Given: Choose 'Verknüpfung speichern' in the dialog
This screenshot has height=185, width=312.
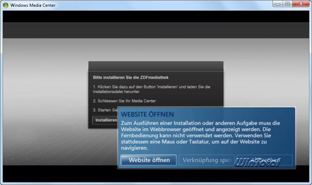Looking at the screenshot, I should tap(207, 160).
